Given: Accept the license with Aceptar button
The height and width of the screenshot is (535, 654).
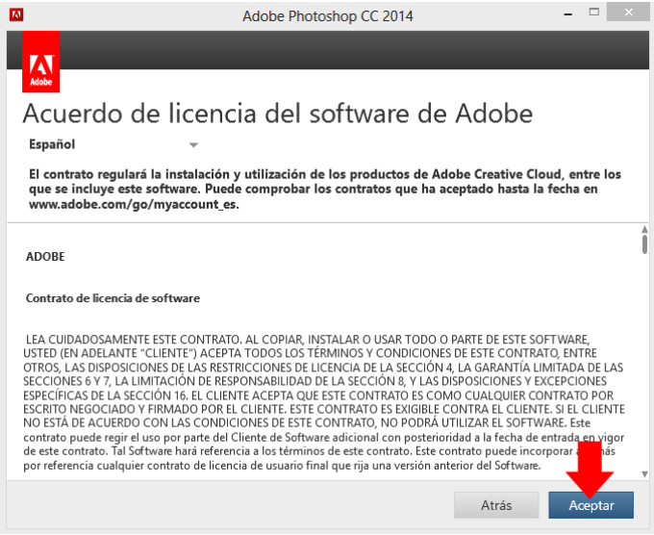Looking at the screenshot, I should pyautogui.click(x=591, y=505).
